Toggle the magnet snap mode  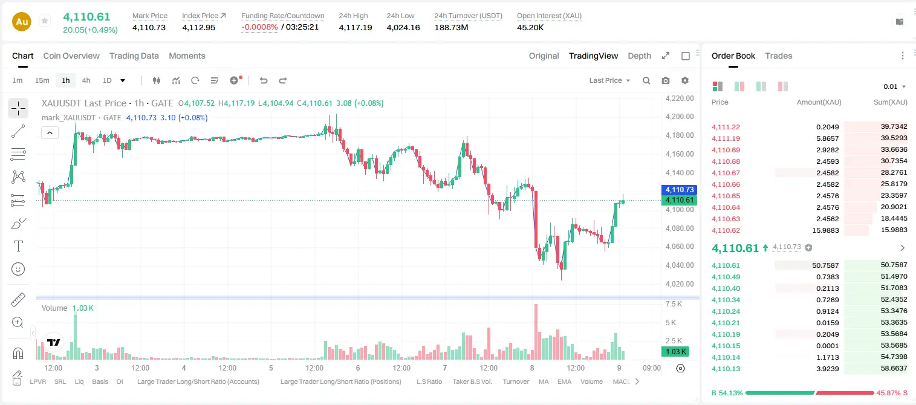18,354
